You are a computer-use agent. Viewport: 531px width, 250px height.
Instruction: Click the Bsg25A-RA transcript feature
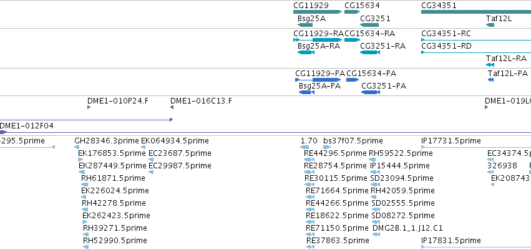(x=306, y=52)
